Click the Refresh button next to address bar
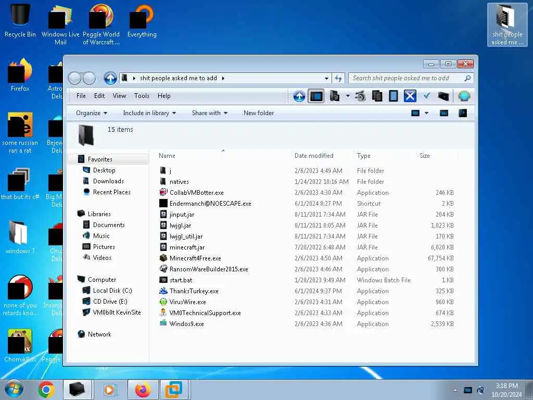533x400 pixels. pyautogui.click(x=338, y=78)
